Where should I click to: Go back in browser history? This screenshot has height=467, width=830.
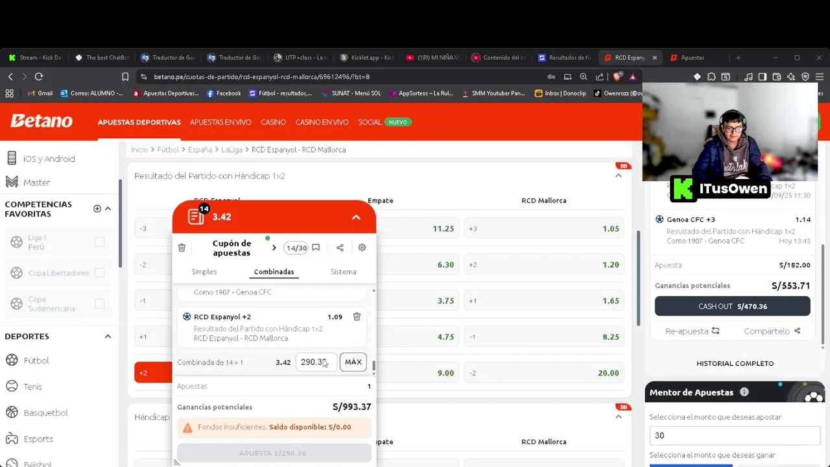10,77
